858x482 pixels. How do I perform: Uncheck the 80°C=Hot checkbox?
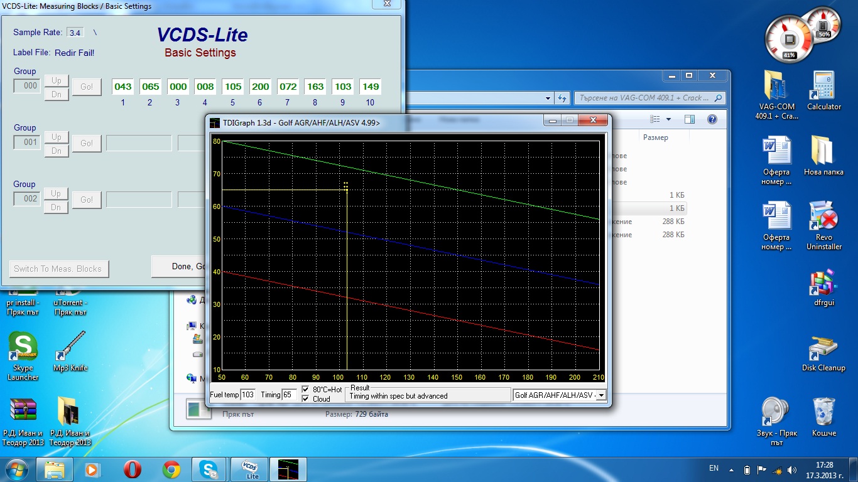[x=306, y=390]
